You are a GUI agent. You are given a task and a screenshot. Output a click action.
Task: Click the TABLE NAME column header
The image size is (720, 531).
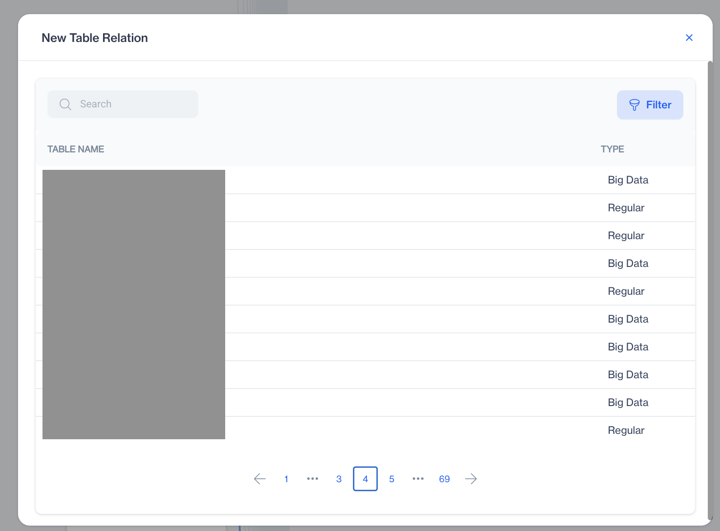click(76, 149)
